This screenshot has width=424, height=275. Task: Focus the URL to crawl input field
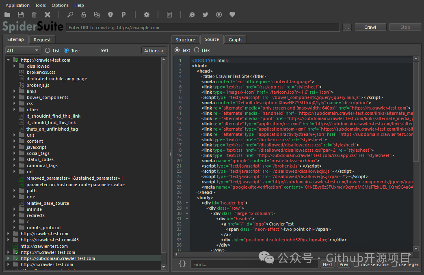pyautogui.click(x=203, y=27)
